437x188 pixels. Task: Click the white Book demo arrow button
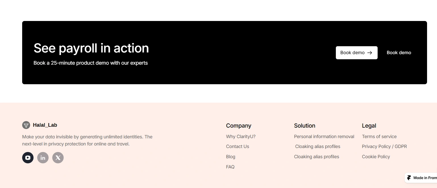(356, 53)
